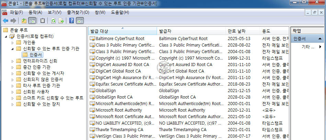This screenshot has width=326, height=140.
Task: Select 콘솔 루트 in the tree
Action: [x=19, y=30]
